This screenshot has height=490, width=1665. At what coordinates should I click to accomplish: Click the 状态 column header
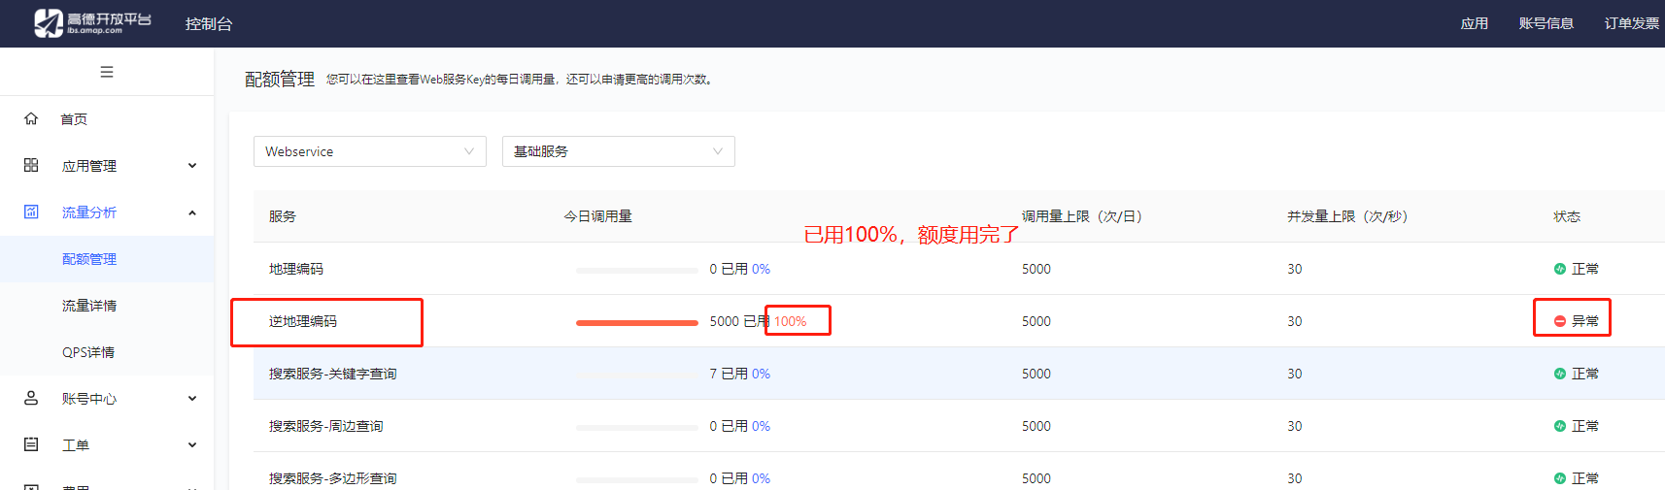click(1567, 216)
